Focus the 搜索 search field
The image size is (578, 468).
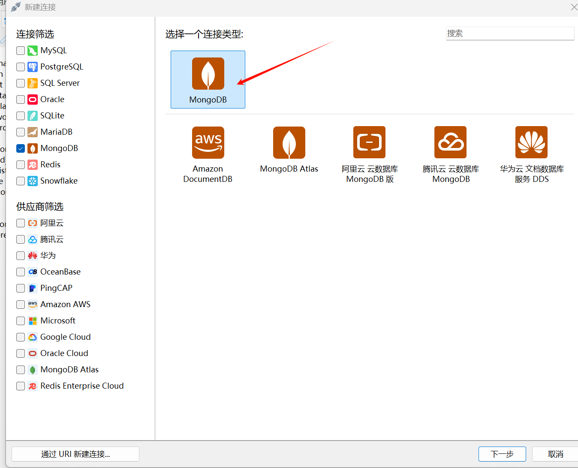click(510, 33)
